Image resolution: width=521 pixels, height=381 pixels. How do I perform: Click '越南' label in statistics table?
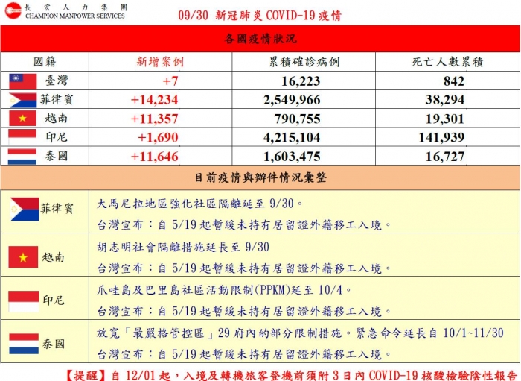point(56,118)
